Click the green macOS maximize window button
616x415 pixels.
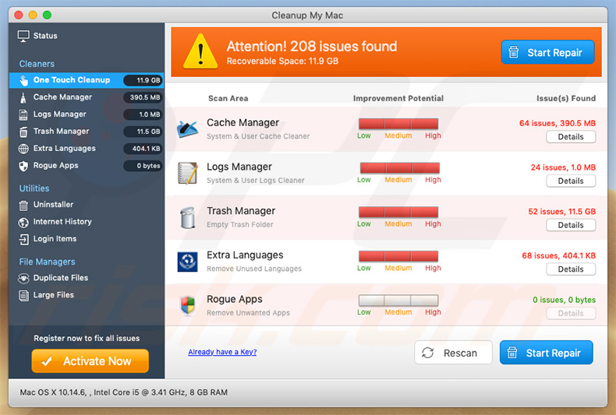47,15
